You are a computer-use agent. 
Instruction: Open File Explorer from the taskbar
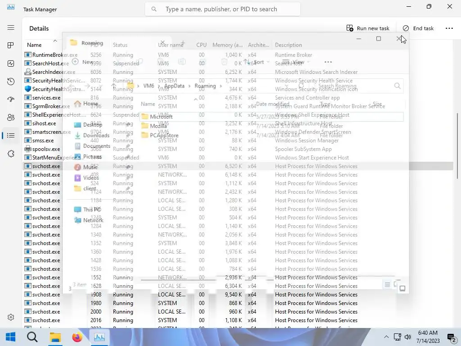pyautogui.click(x=55, y=337)
